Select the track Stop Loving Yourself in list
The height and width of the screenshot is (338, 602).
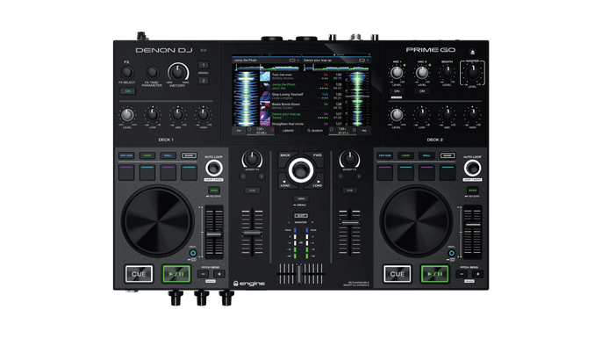[301, 96]
